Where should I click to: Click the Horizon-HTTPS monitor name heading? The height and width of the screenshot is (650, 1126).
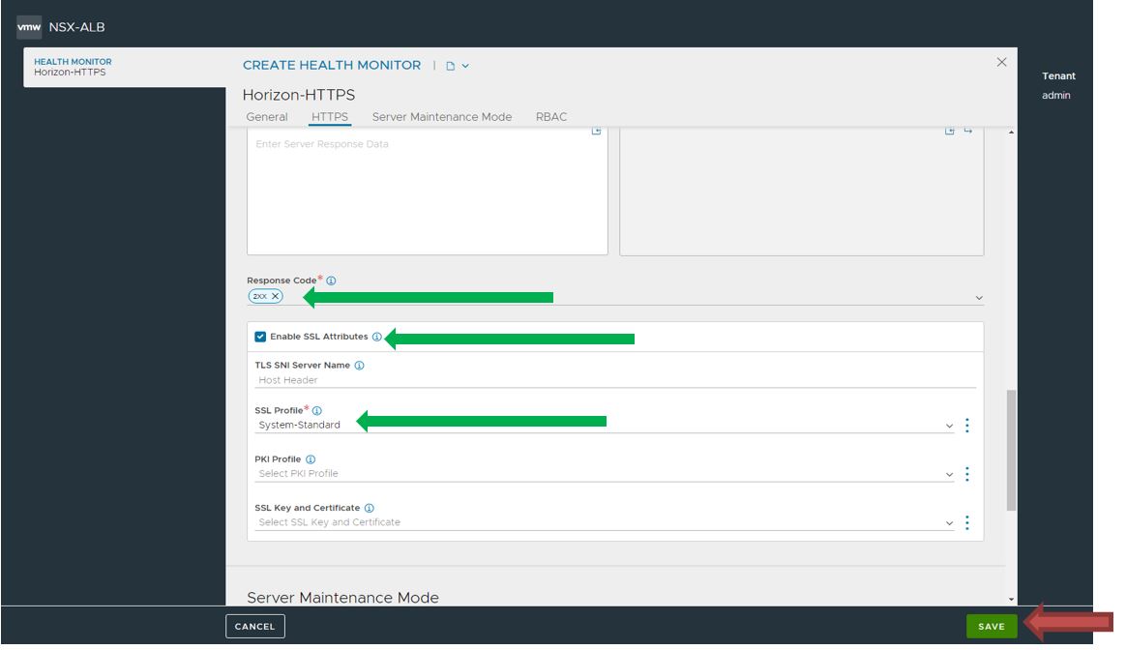(299, 95)
